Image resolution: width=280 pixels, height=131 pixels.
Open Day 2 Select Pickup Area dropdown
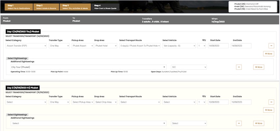pos(82,102)
